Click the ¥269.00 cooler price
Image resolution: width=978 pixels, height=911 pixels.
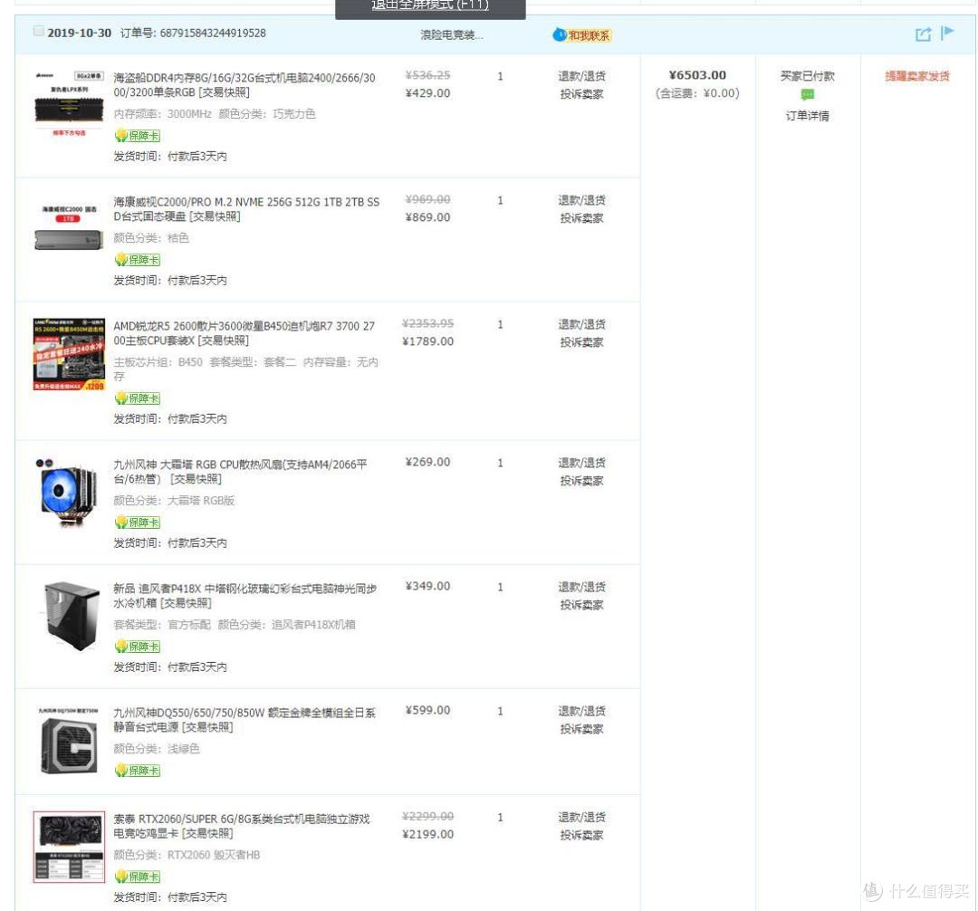[427, 462]
